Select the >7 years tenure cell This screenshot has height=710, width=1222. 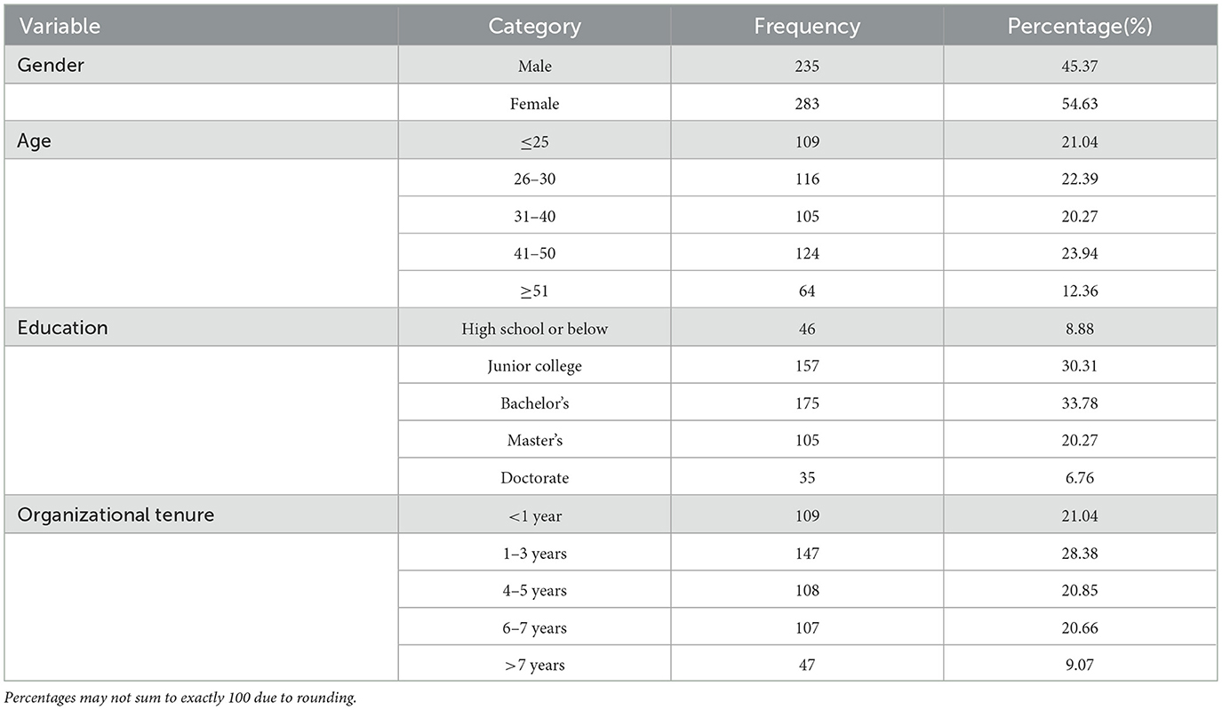534,665
